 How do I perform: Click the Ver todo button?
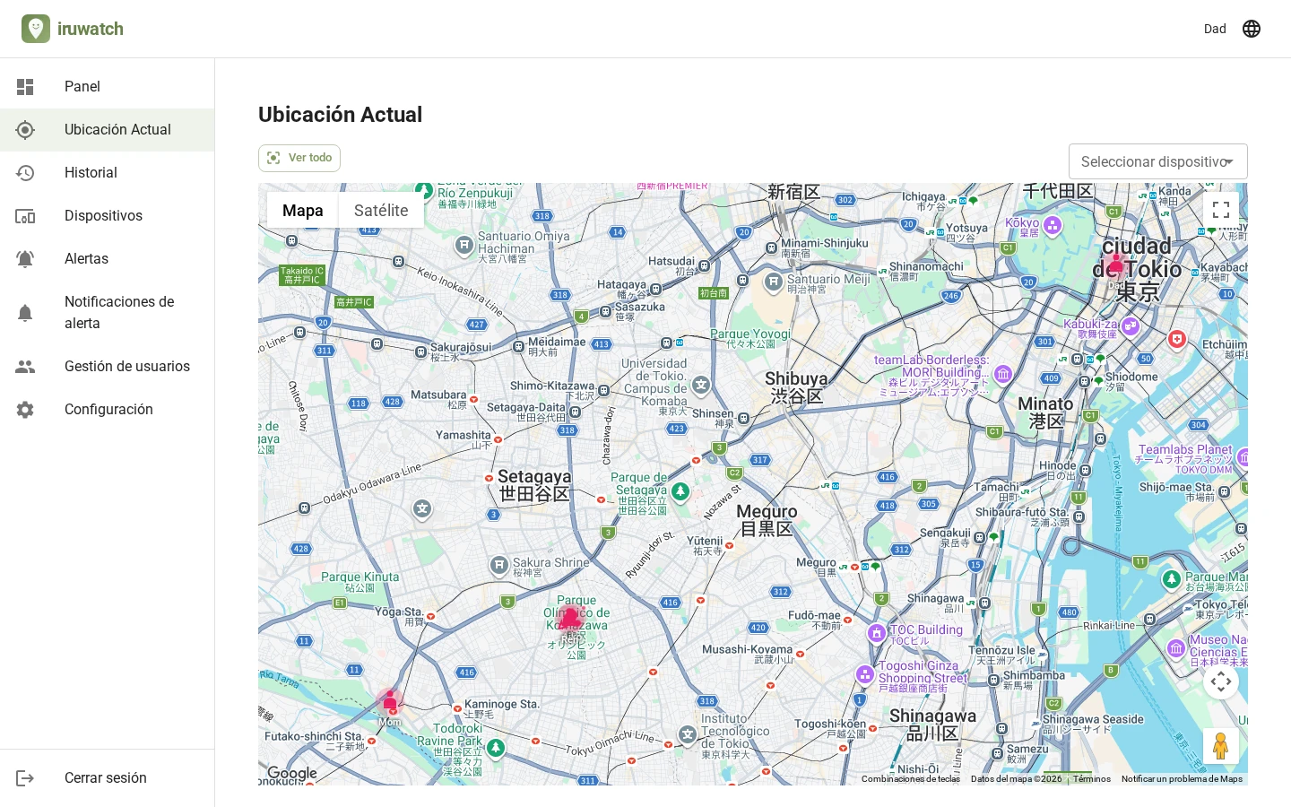[x=299, y=158]
